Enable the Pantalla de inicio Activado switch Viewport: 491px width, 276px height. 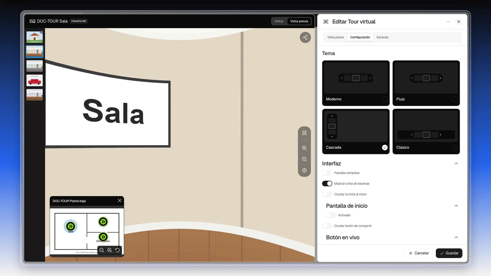(x=331, y=215)
